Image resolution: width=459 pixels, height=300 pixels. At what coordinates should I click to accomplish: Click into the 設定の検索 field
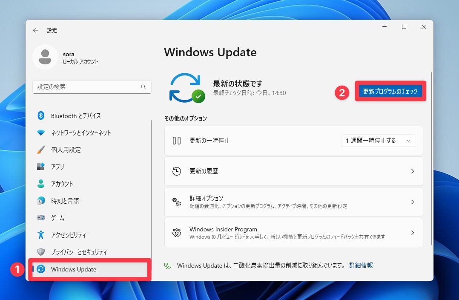pos(87,87)
